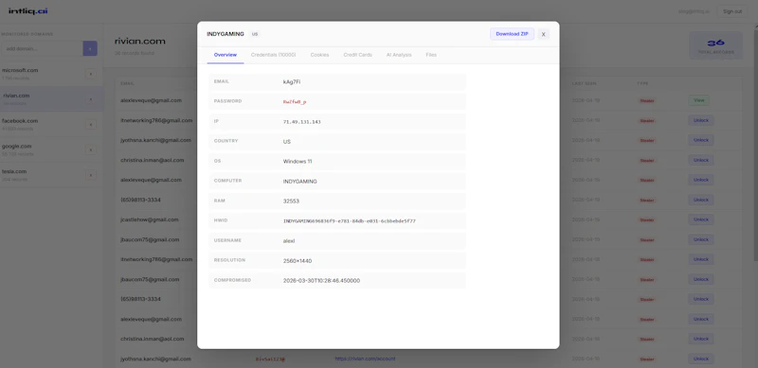The image size is (758, 368).
Task: Remove google.com from monitored domains
Action: (x=90, y=149)
